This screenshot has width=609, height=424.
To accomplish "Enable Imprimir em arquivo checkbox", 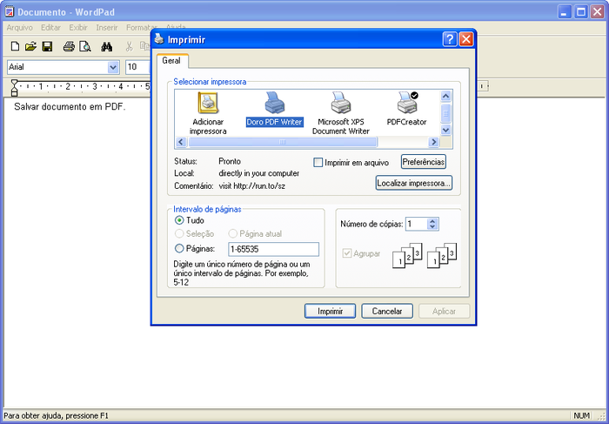I will click(318, 163).
